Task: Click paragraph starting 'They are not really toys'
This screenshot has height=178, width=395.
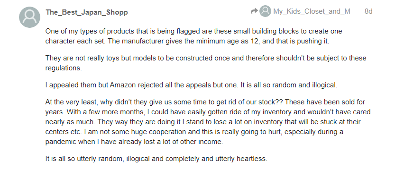Action: click(206, 63)
